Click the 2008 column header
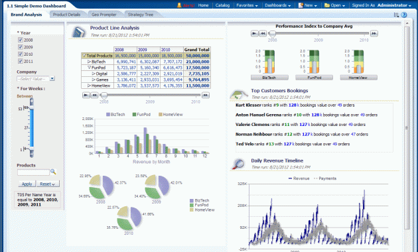Viewport: 418px width, 252px height. click(125, 50)
